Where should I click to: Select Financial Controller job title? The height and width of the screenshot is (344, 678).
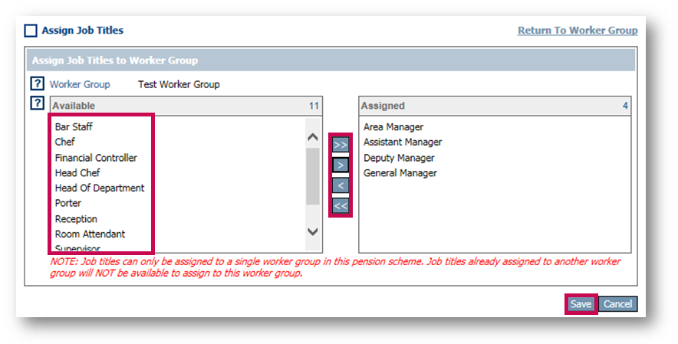(x=96, y=158)
